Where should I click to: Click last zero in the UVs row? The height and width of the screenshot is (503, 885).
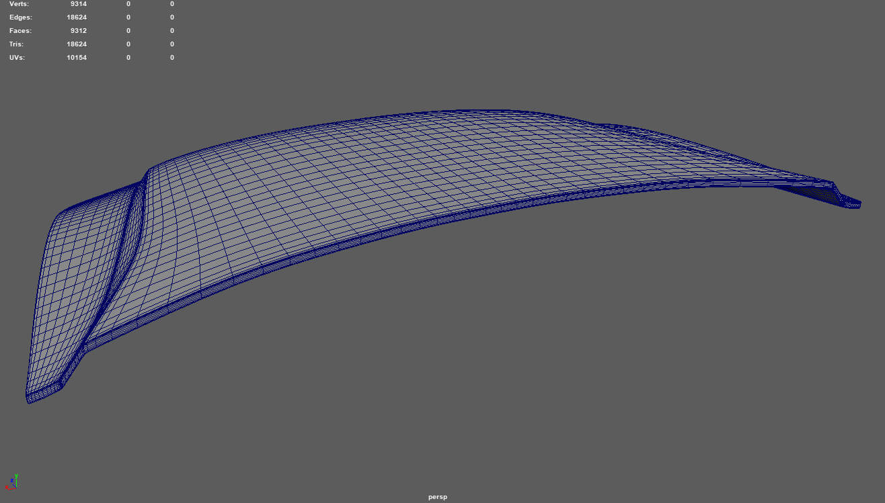[x=171, y=58]
